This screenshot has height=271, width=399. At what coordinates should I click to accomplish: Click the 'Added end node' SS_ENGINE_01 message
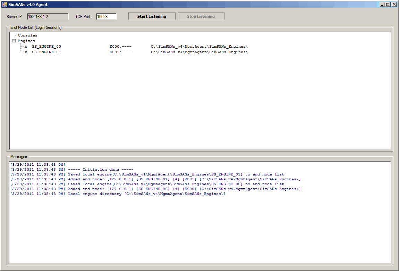tap(184, 179)
